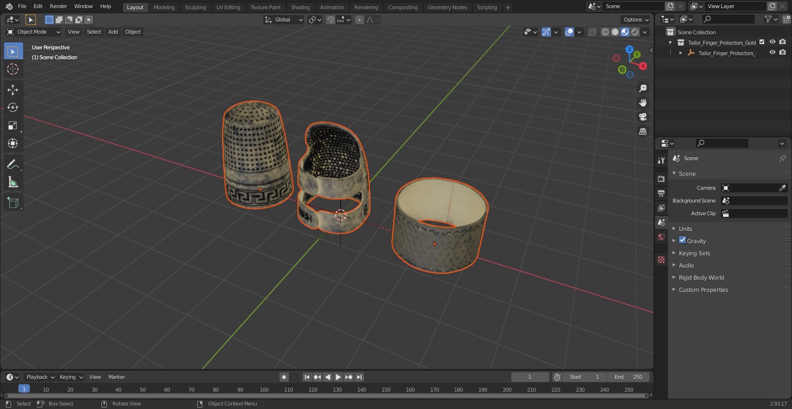Toggle camera view with camera gizmo
The image size is (792, 409).
click(642, 117)
